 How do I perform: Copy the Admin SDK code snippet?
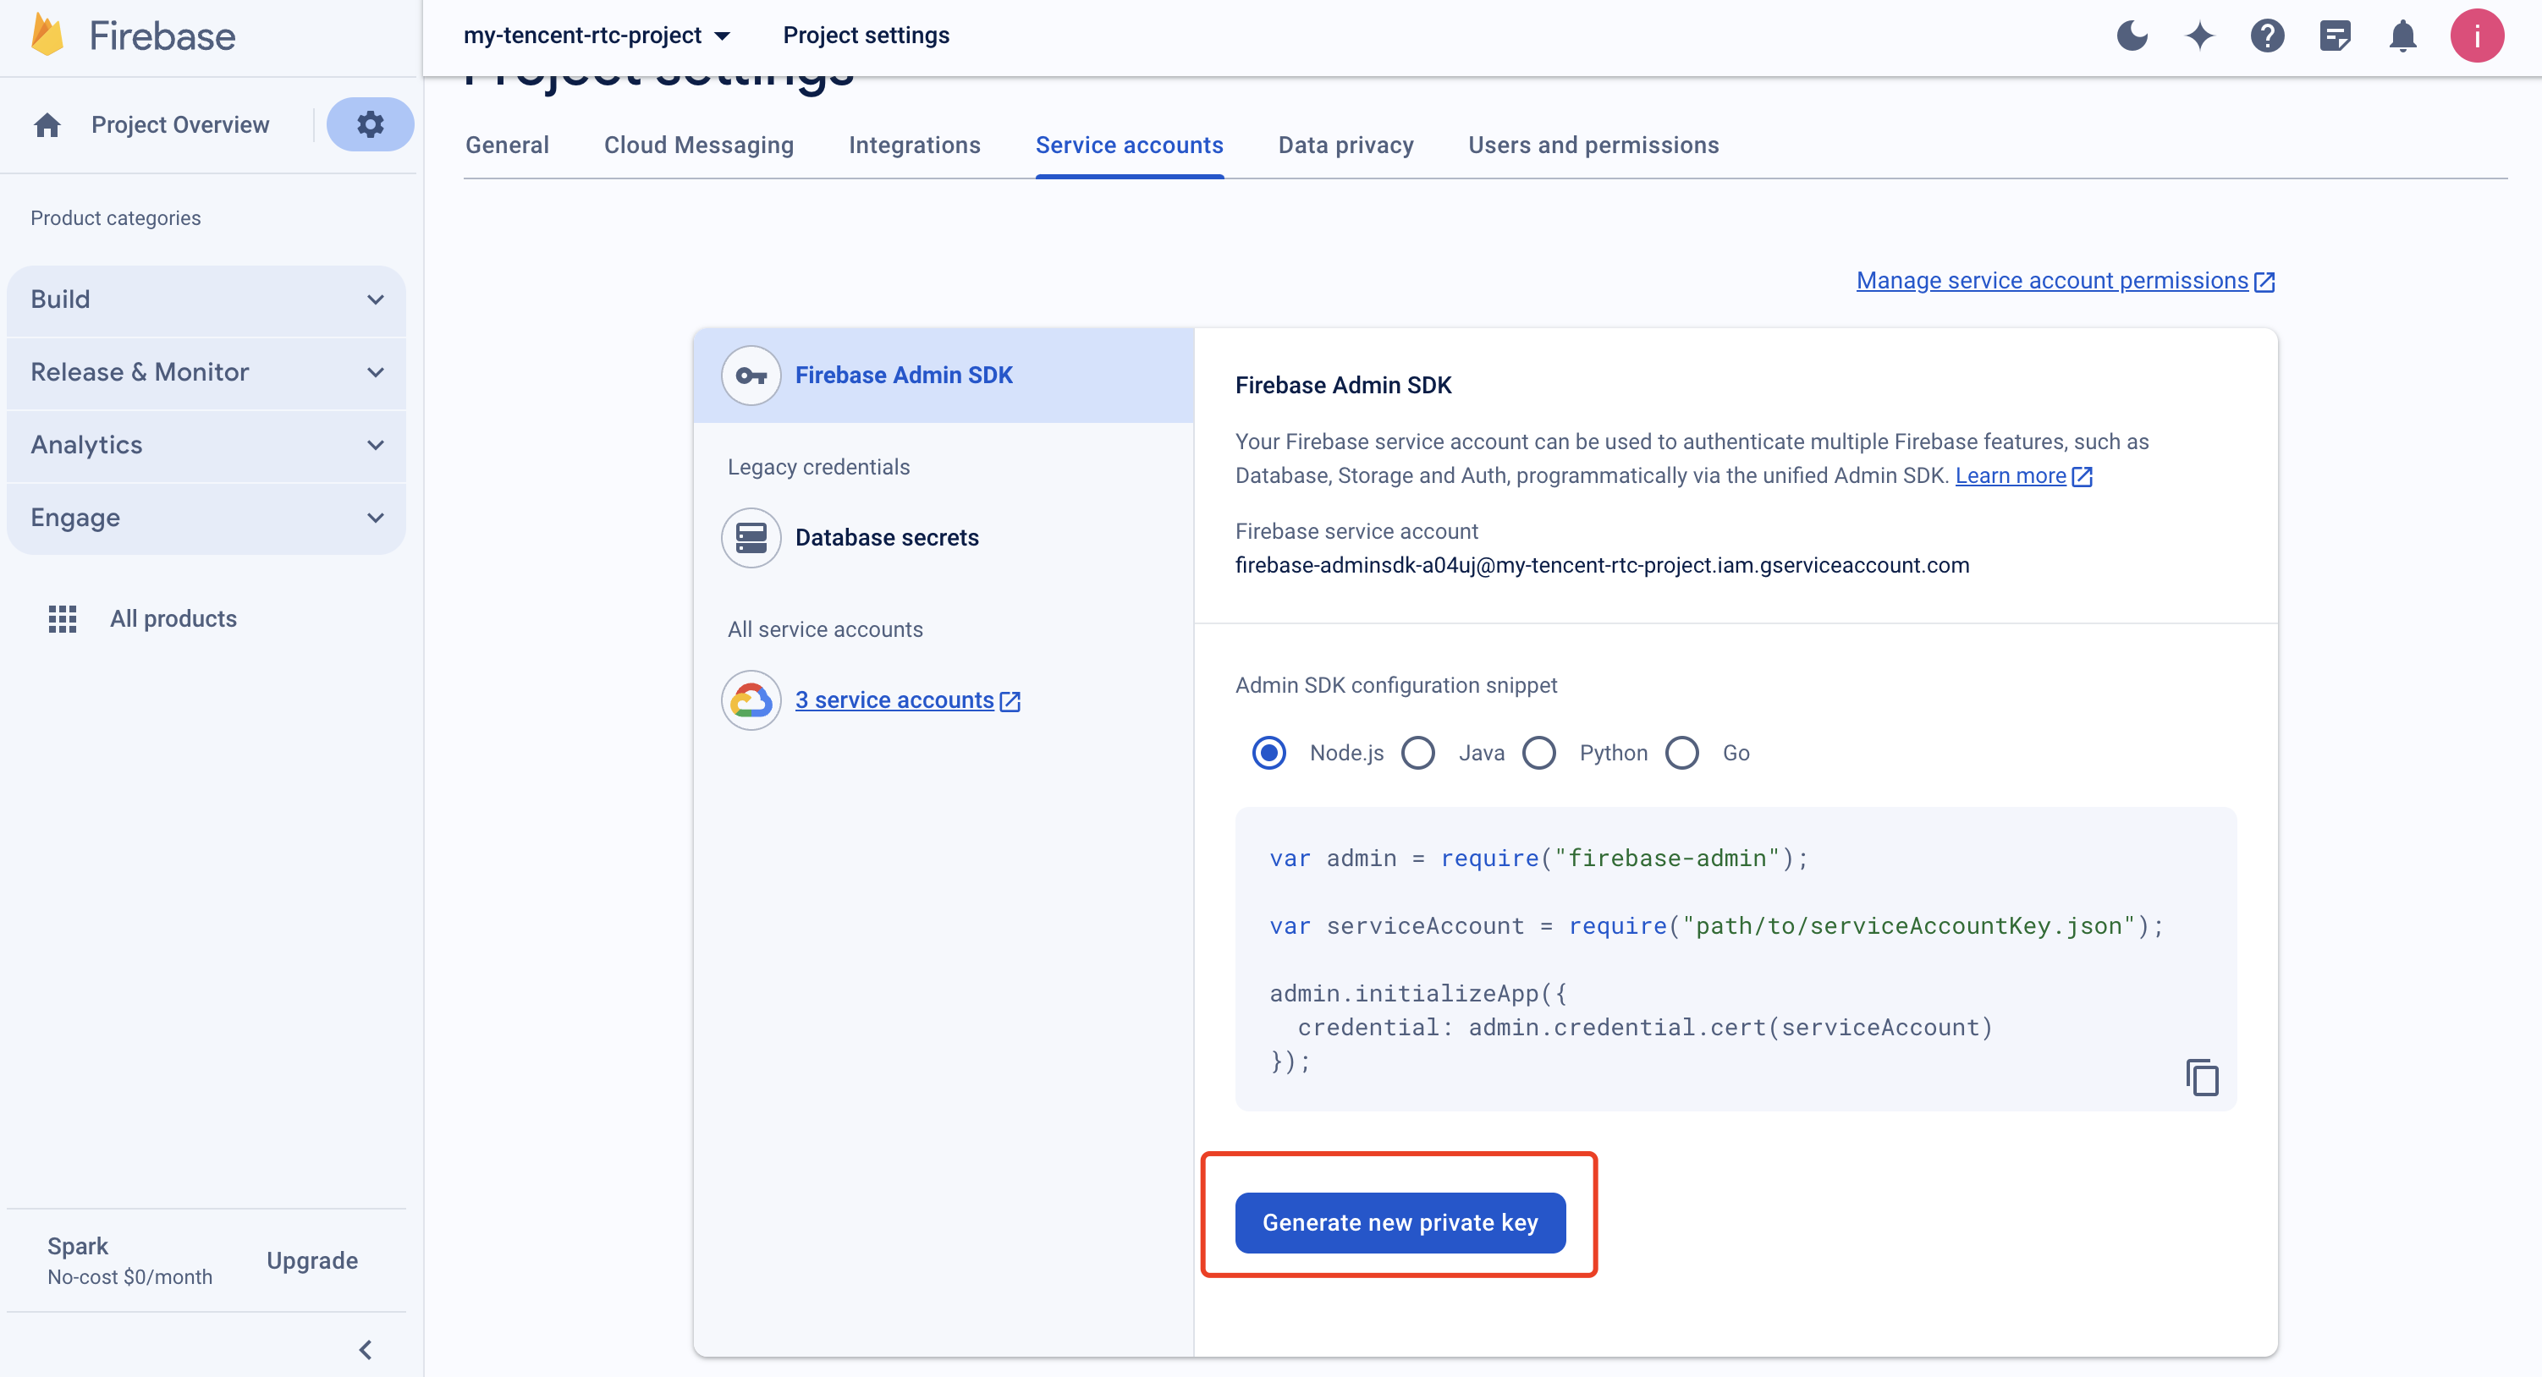click(2202, 1077)
